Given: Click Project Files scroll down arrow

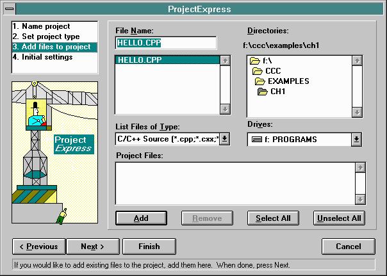Looking at the screenshot, I should click(x=360, y=199).
